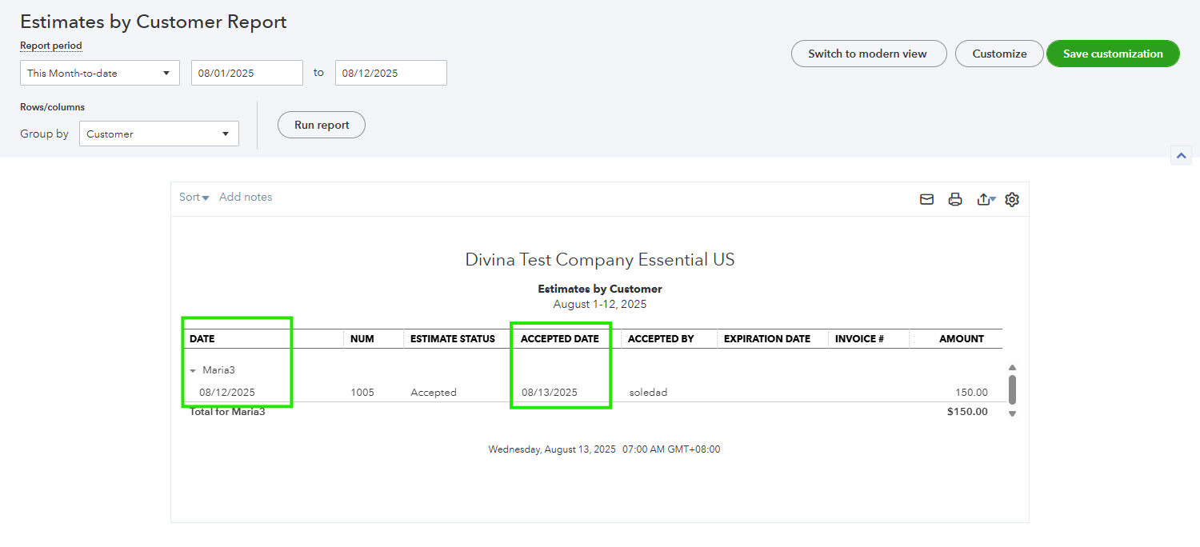1200x547 pixels.
Task: Click the 150.00 amount cell
Action: pyautogui.click(x=971, y=393)
